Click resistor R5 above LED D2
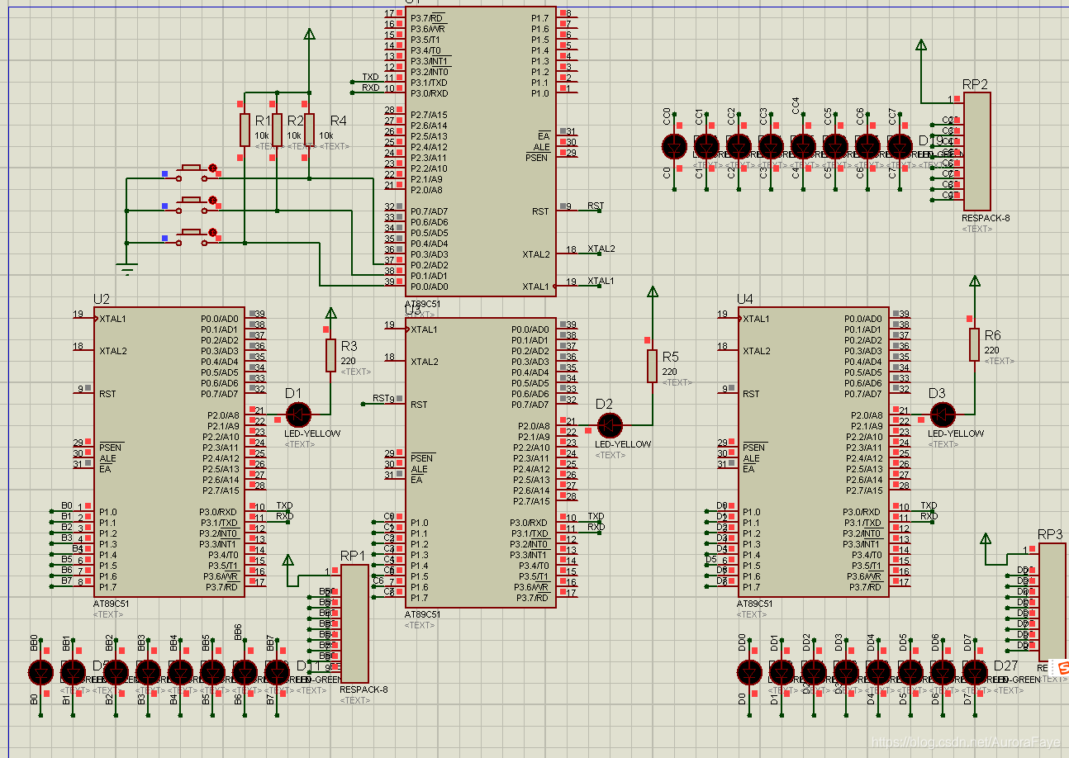The height and width of the screenshot is (758, 1069). [x=652, y=366]
